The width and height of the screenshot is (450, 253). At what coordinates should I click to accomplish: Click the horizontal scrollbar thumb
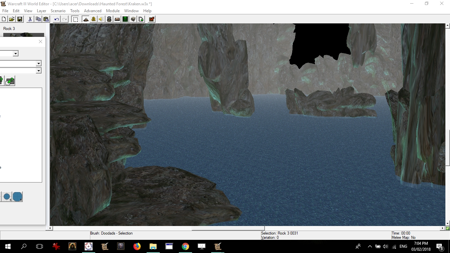coord(228,228)
